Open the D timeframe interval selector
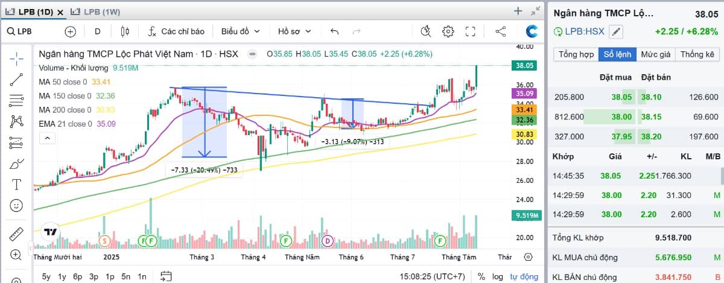Screen dimensions: 724x283 pyautogui.click(x=97, y=31)
